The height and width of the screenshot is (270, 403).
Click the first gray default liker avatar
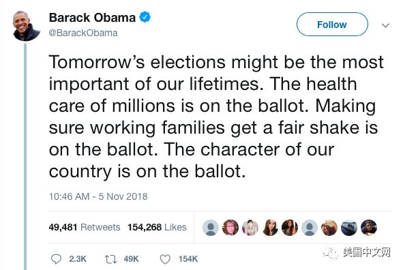pos(211,228)
